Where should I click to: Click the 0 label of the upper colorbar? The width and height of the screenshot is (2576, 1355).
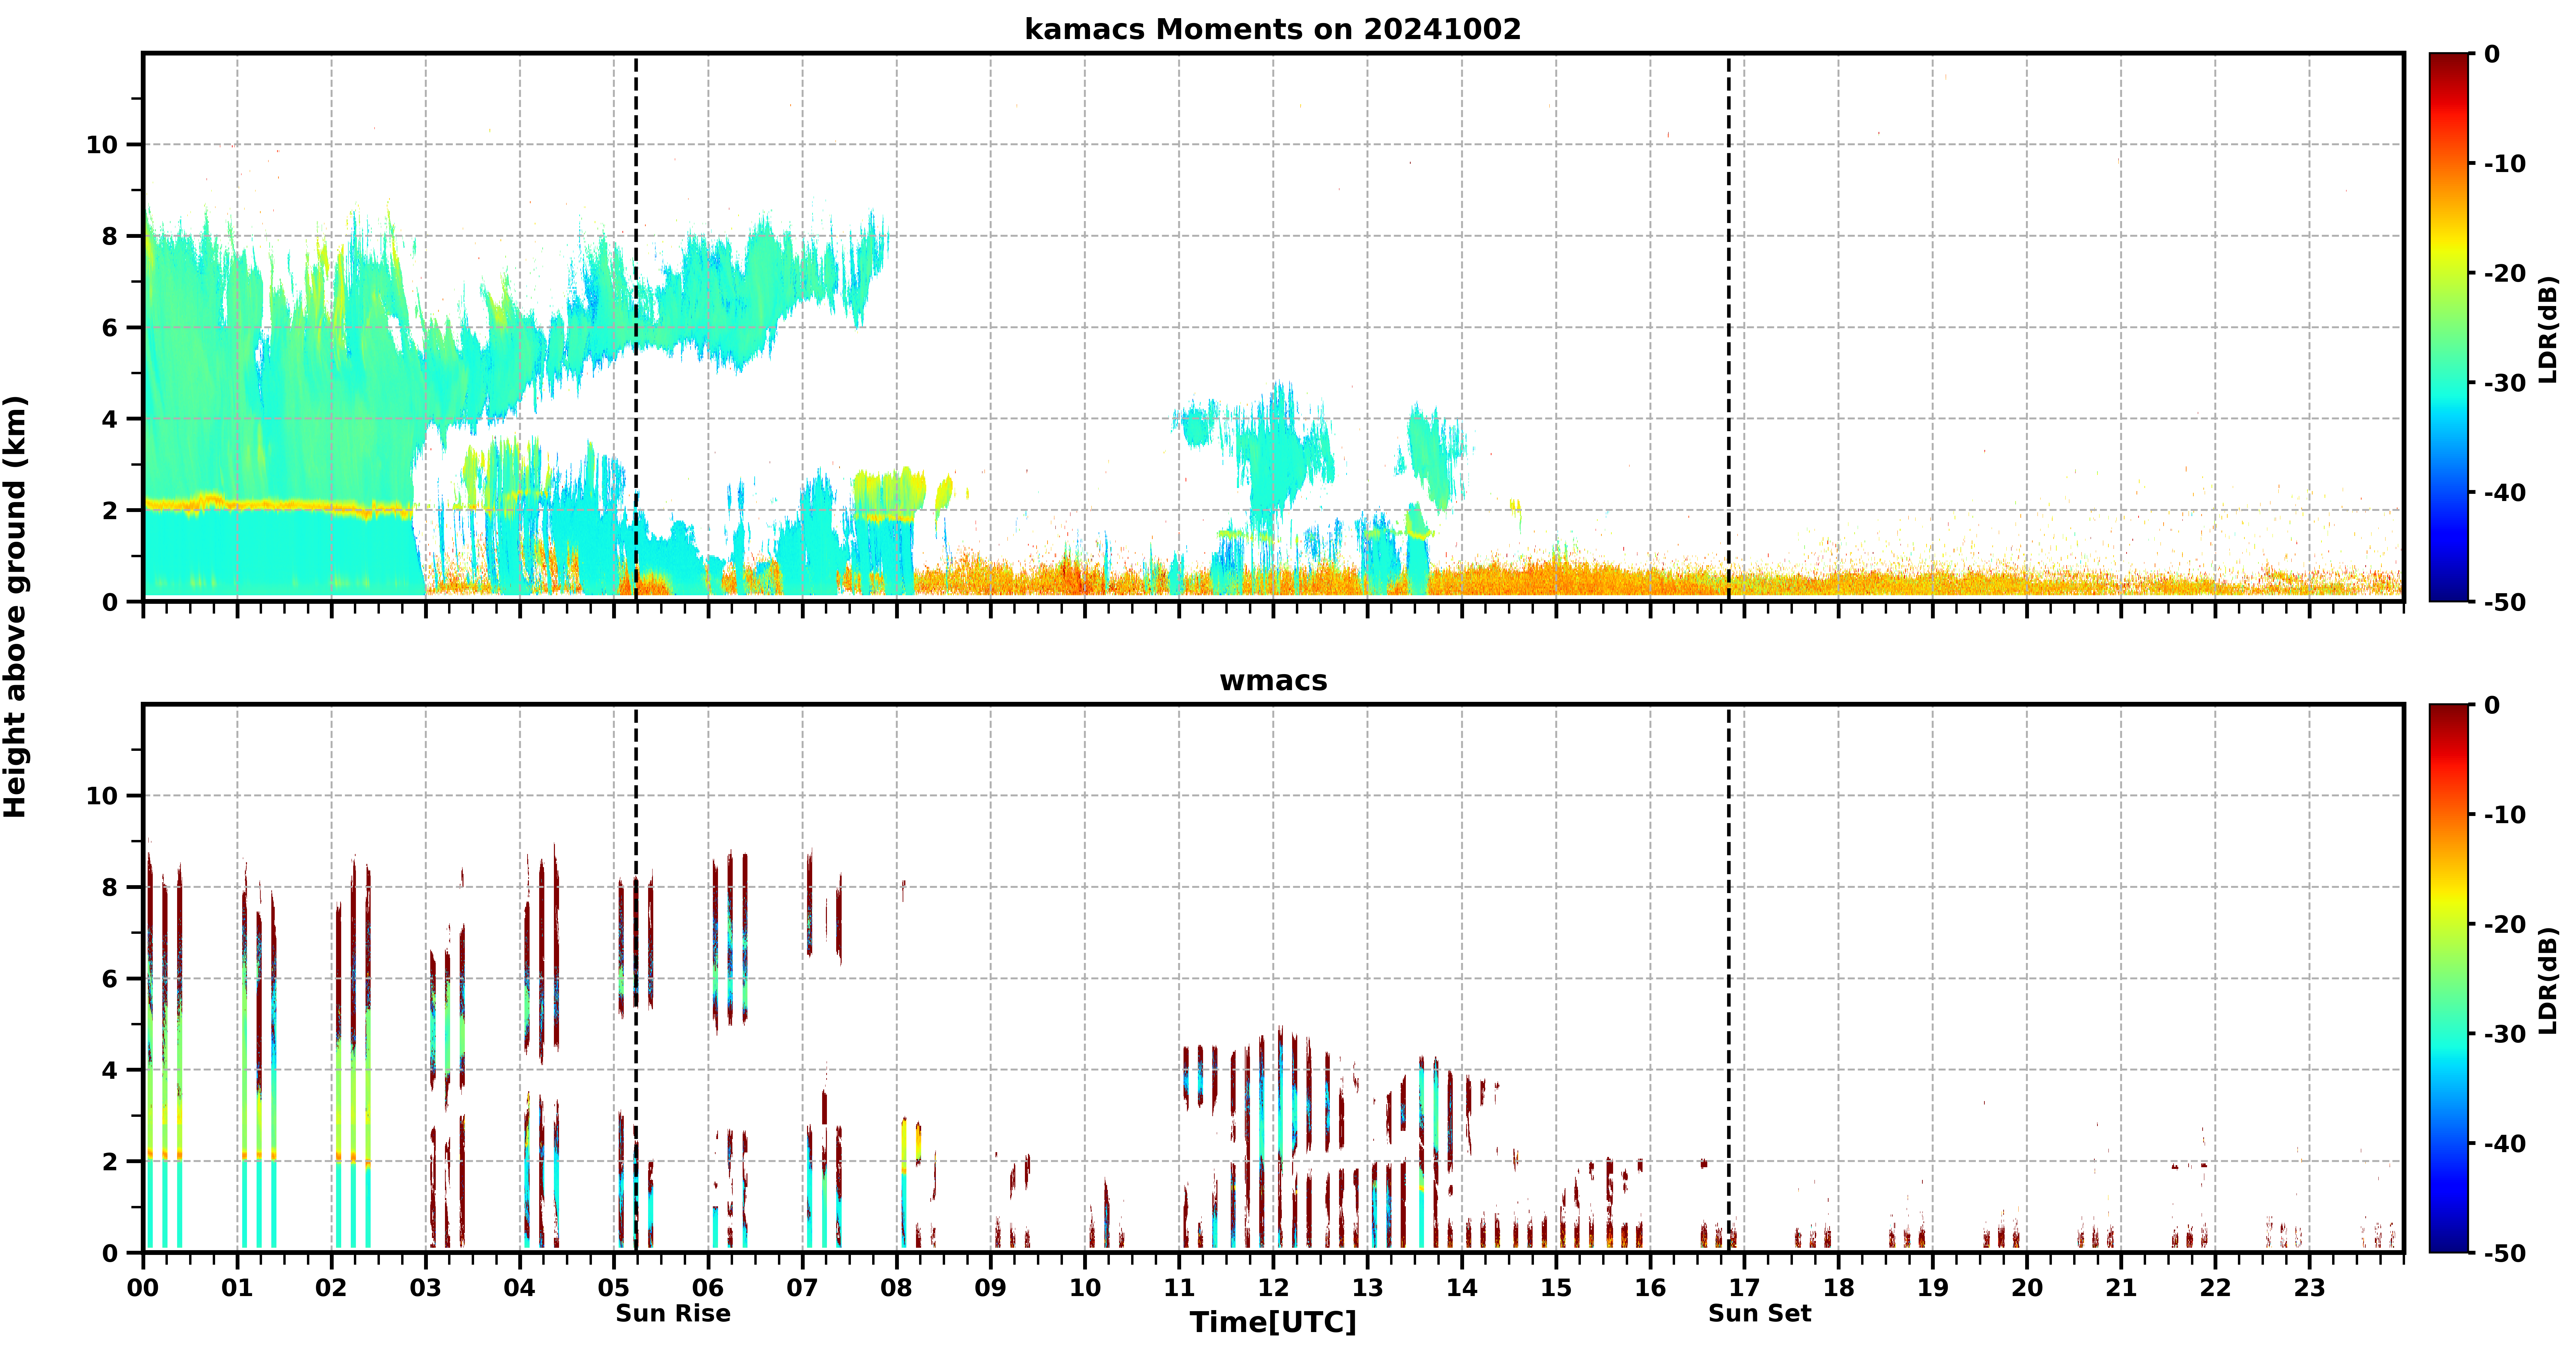pos(2492,54)
